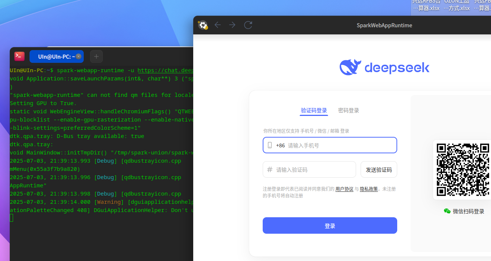Close the UIn@UIn-PC terminal tab
The height and width of the screenshot is (261, 491).
point(78,56)
